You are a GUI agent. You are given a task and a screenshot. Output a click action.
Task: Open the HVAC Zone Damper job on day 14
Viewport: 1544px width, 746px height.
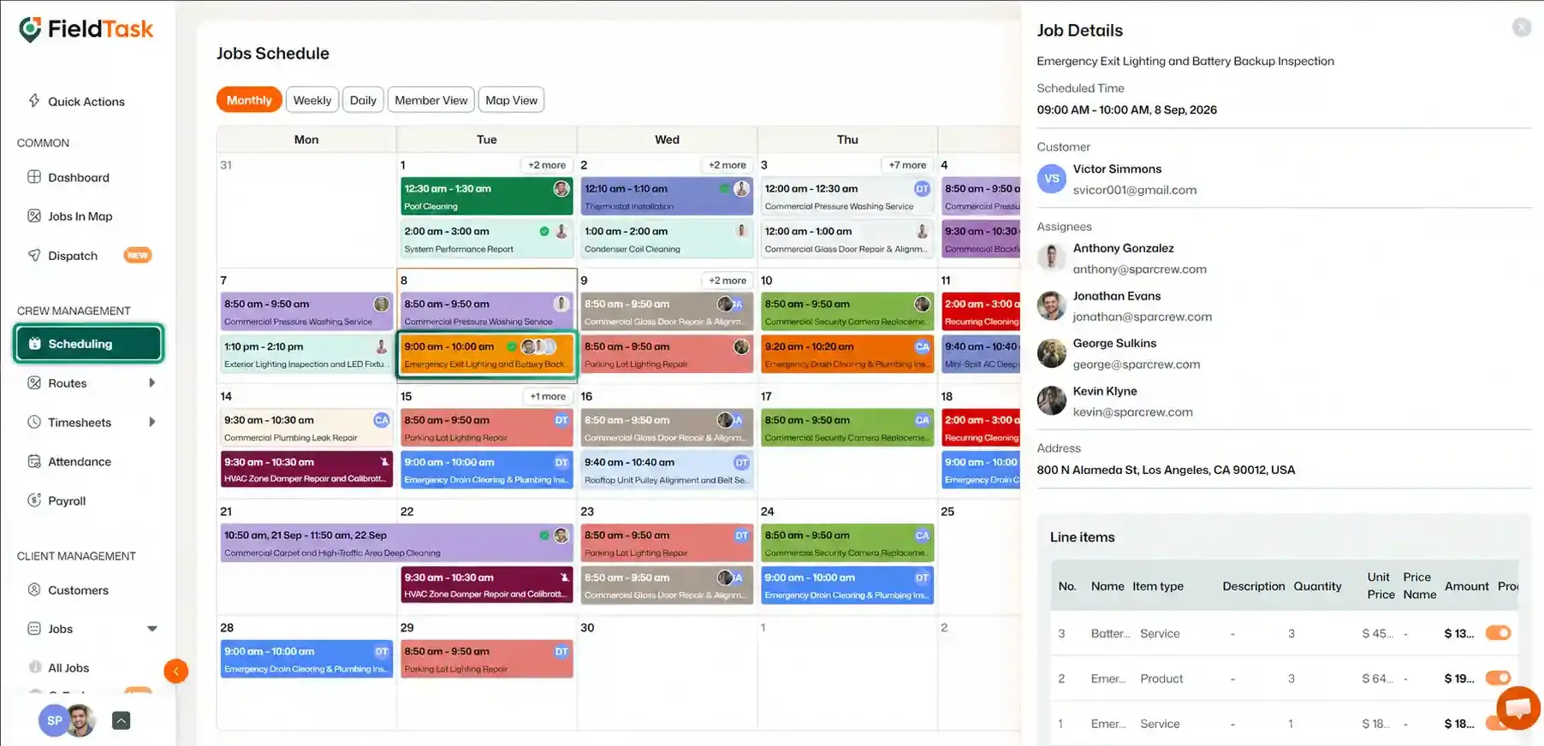(x=306, y=470)
